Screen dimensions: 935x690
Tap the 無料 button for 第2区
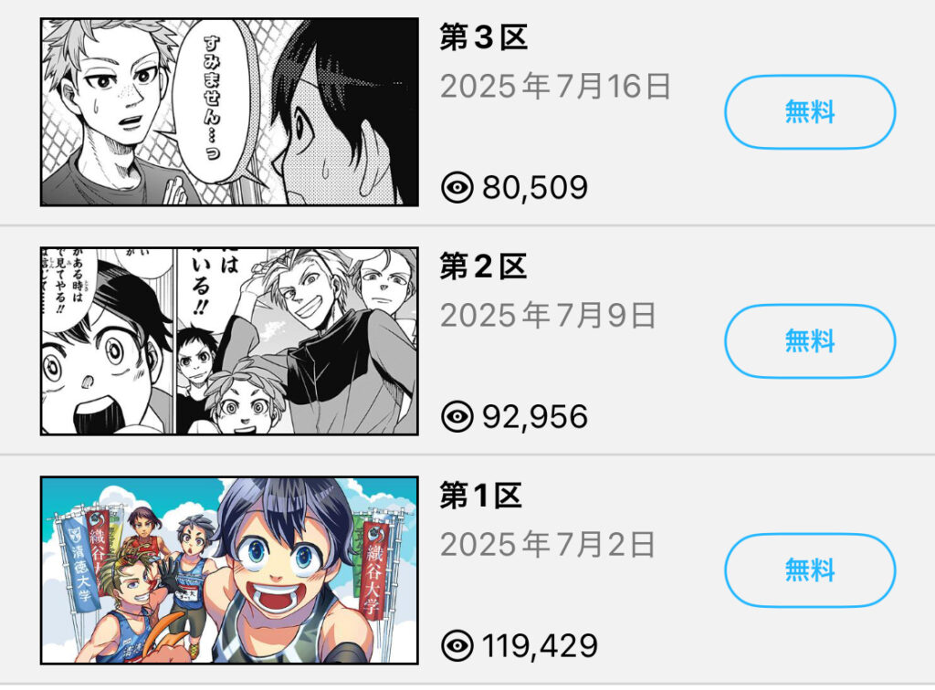tap(810, 340)
